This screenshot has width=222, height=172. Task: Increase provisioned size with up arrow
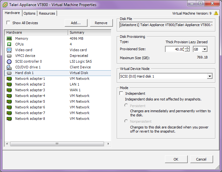[187, 48]
